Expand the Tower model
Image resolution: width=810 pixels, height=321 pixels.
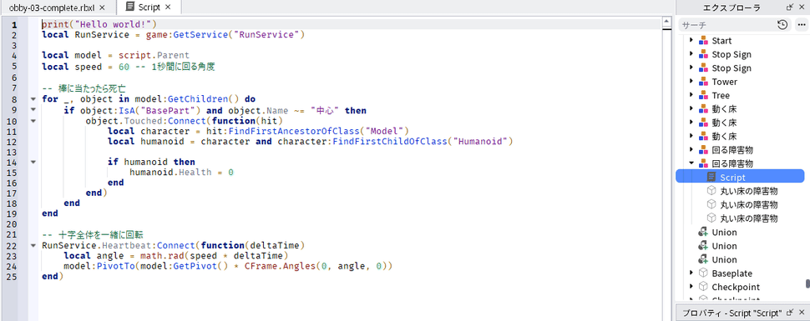coord(691,82)
